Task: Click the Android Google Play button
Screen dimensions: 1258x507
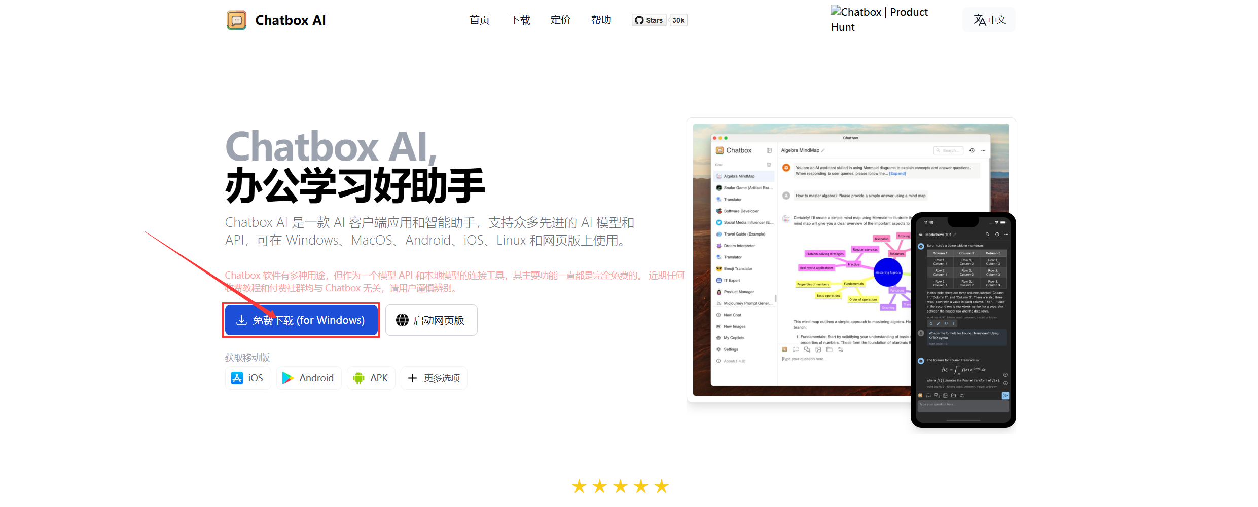Action: coord(308,378)
